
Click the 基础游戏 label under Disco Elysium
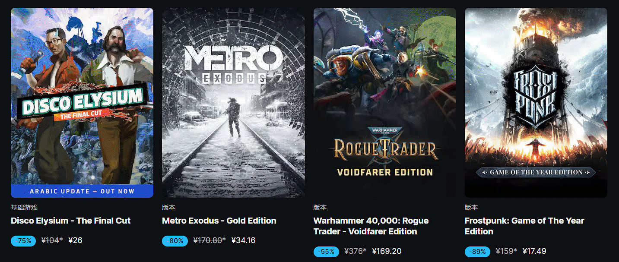pyautogui.click(x=24, y=208)
